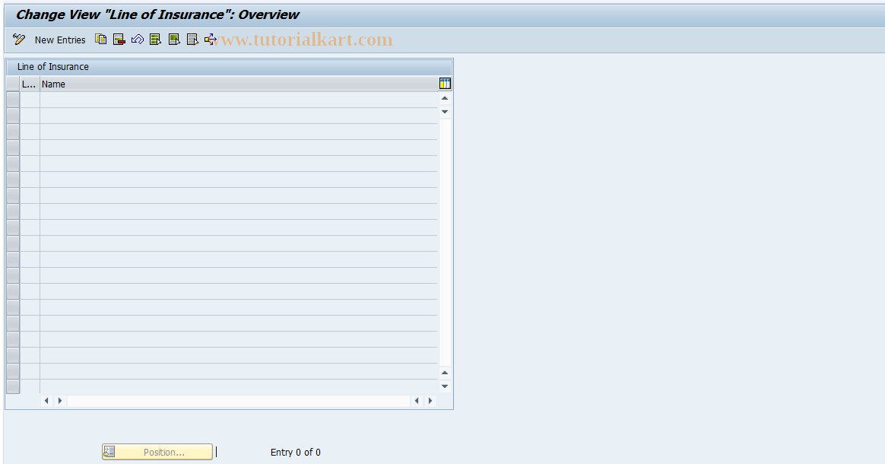Click the Deselect All icon
This screenshot has height=464, width=885.
click(x=192, y=40)
